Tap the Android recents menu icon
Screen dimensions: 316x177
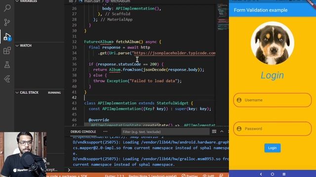pos(284,174)
